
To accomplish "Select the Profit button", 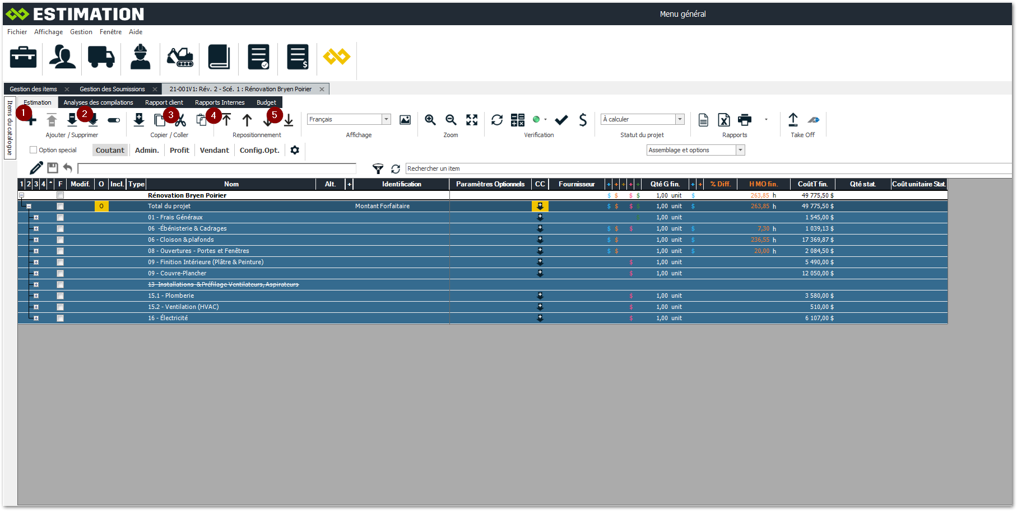I will click(x=179, y=150).
